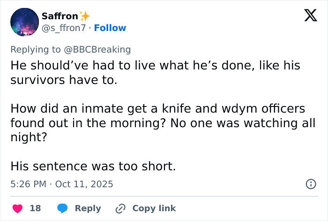Open Saffron's profile avatar picture
Viewport: 328px width, 221px height.
[24, 22]
